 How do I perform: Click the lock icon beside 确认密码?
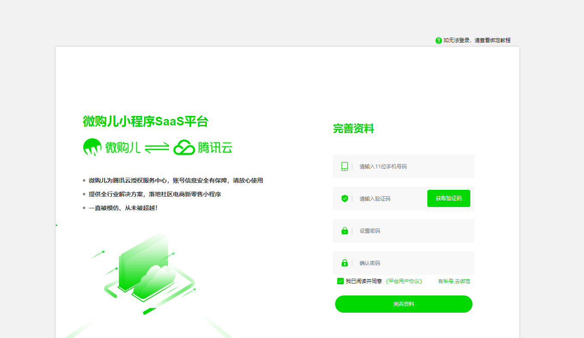pyautogui.click(x=345, y=263)
